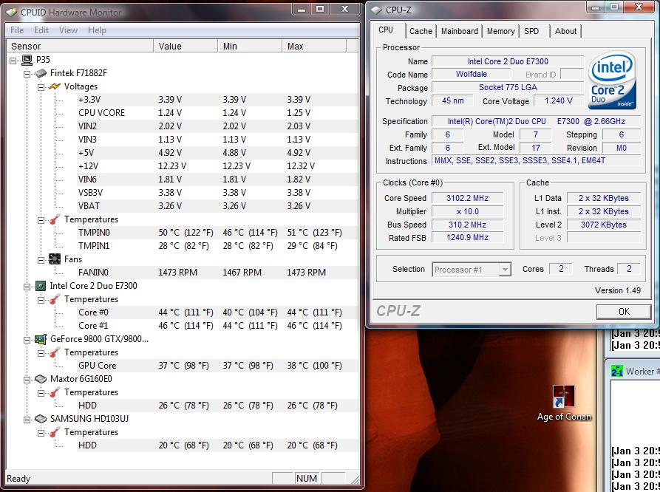This screenshot has width=660, height=492.
Task: Click the Hardware Monitor resize grip
Action: pyautogui.click(x=355, y=479)
